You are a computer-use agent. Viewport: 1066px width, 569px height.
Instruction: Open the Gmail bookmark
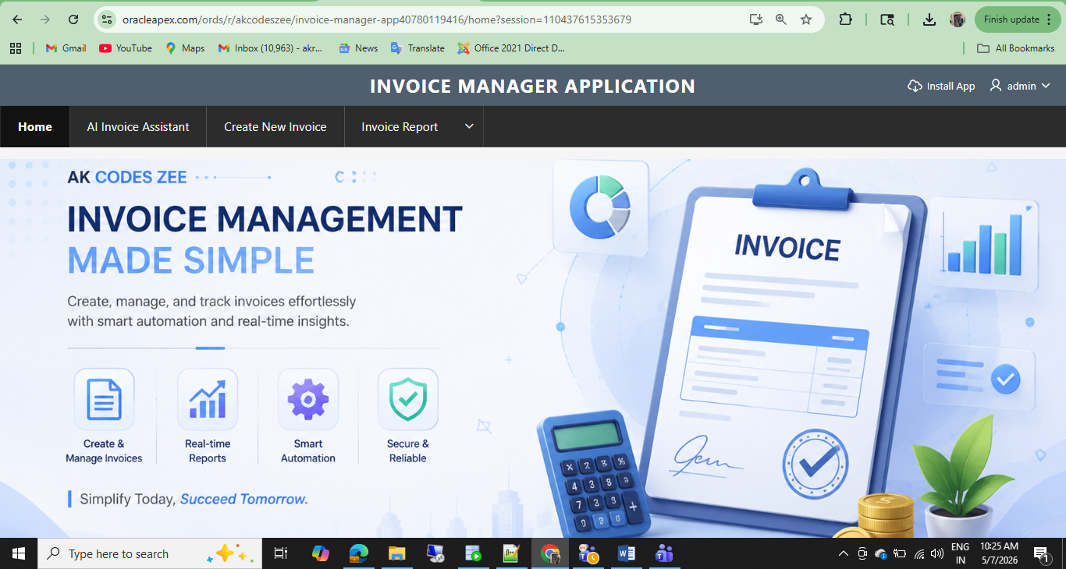pyautogui.click(x=66, y=48)
